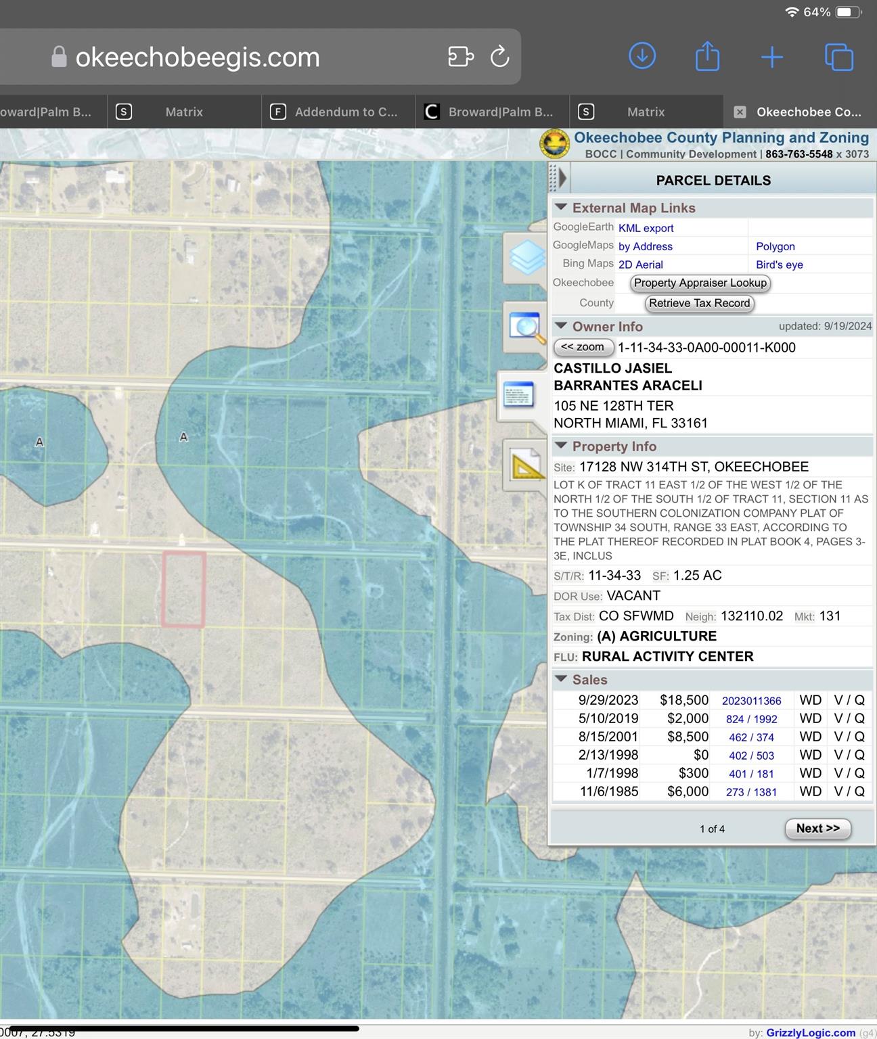Open the Safari share sheet
The height and width of the screenshot is (1039, 877).
tap(707, 57)
